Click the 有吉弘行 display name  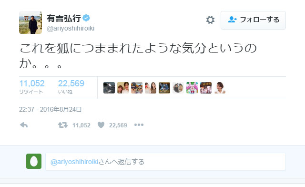64,18
